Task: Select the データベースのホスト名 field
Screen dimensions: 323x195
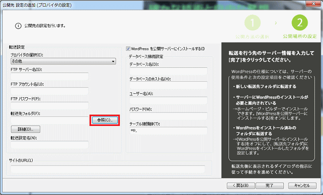Action: coord(168,86)
